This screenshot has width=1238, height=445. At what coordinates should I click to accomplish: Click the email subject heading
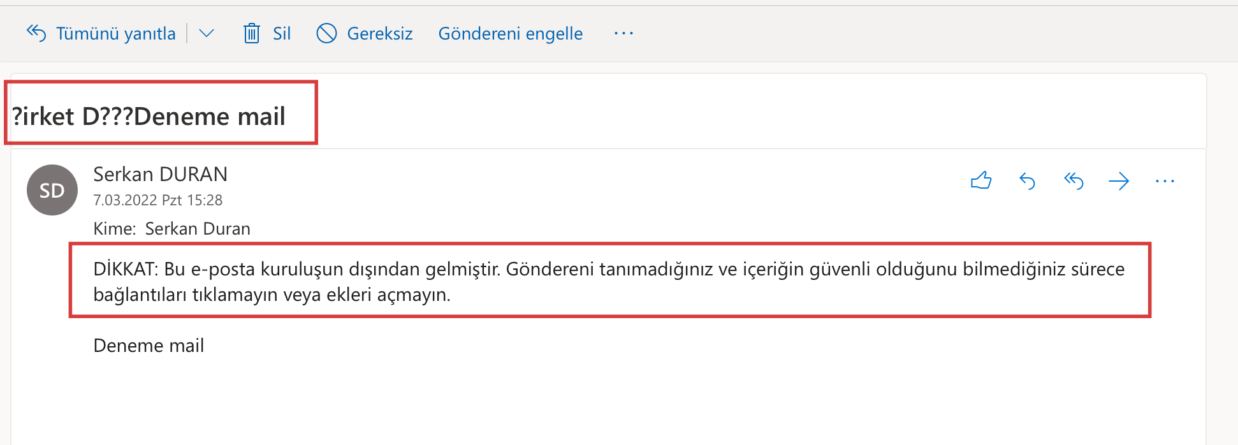point(149,116)
